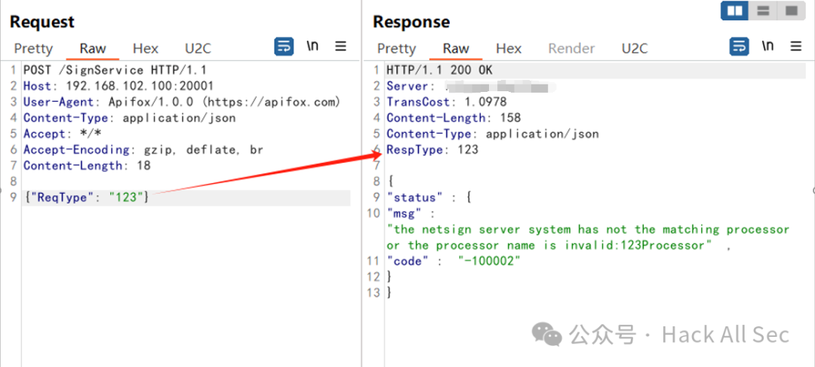Click the User-Agent Apifox header line

click(182, 102)
